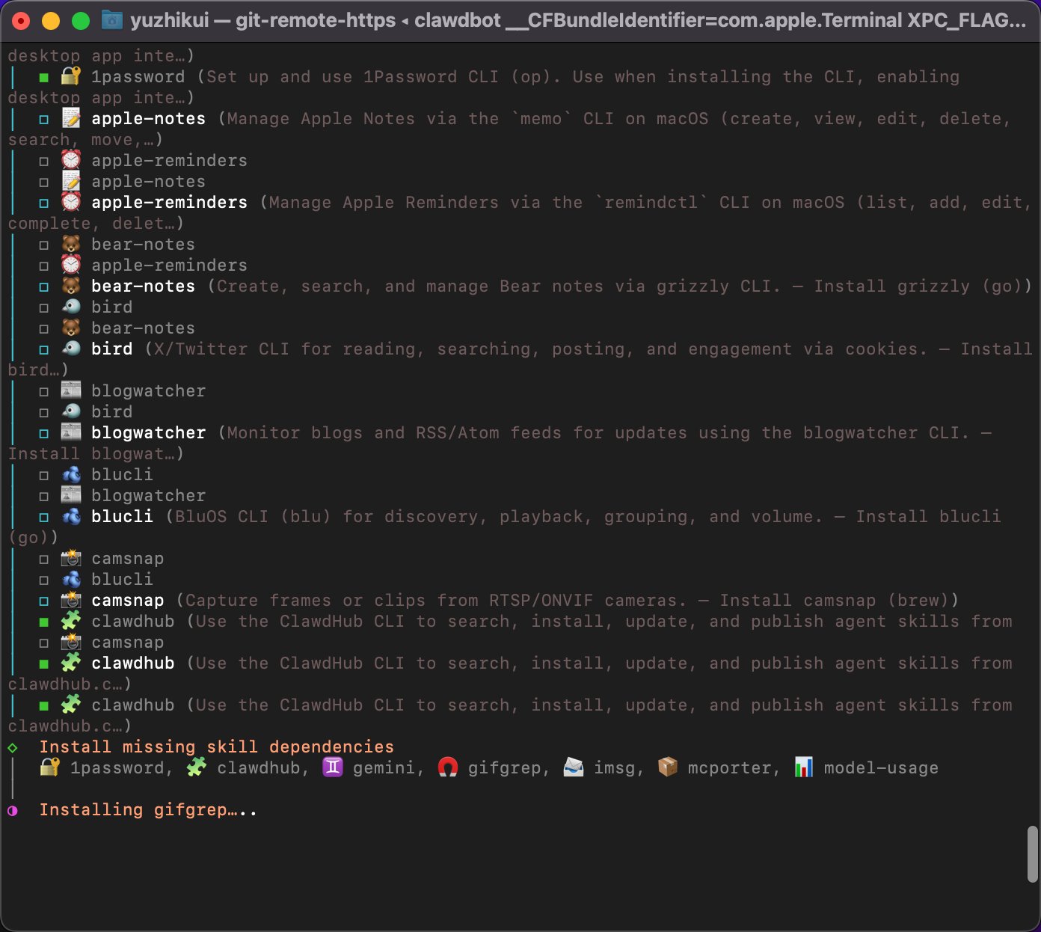Viewport: 1041px width, 932px height.
Task: Toggle the checkbox for bold apple-reminders
Action: pyautogui.click(x=44, y=203)
